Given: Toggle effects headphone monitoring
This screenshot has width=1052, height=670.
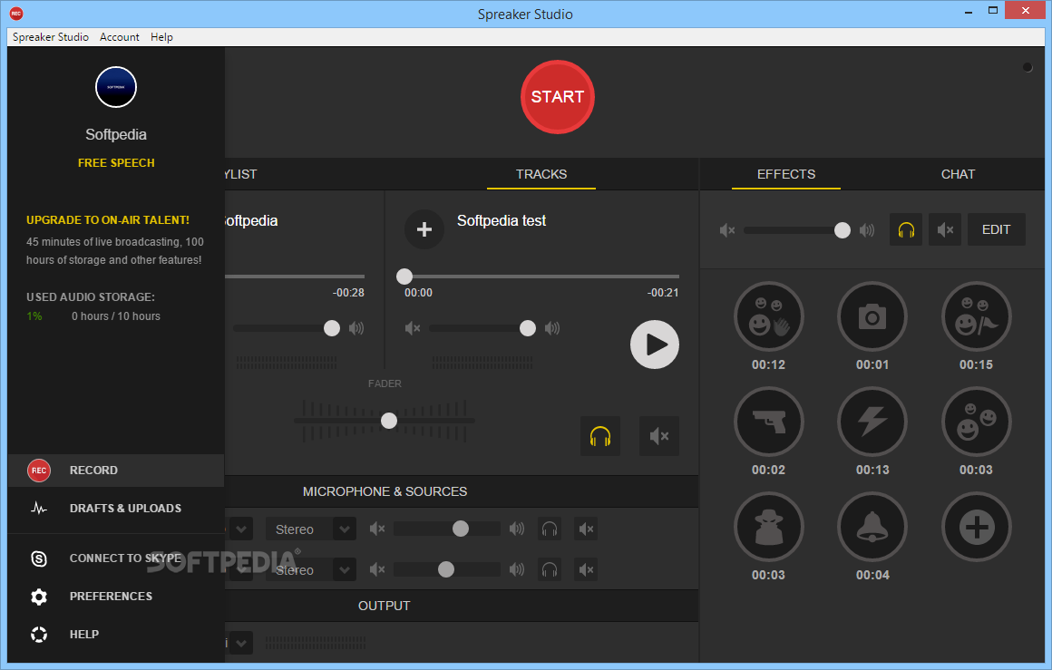Looking at the screenshot, I should (x=906, y=230).
